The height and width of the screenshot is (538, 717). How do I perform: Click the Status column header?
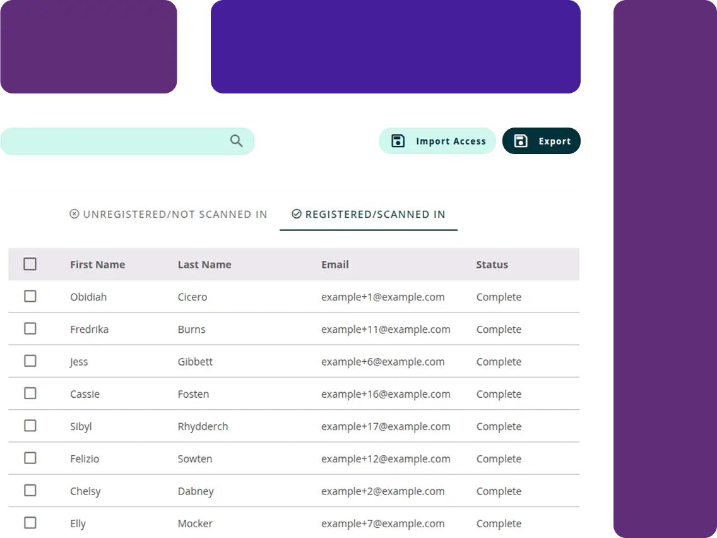[492, 264]
